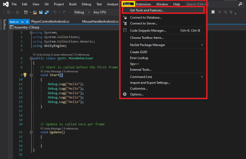The width and height of the screenshot is (246, 159).
Task: Collapse the Update method block
Action: click(x=31, y=132)
